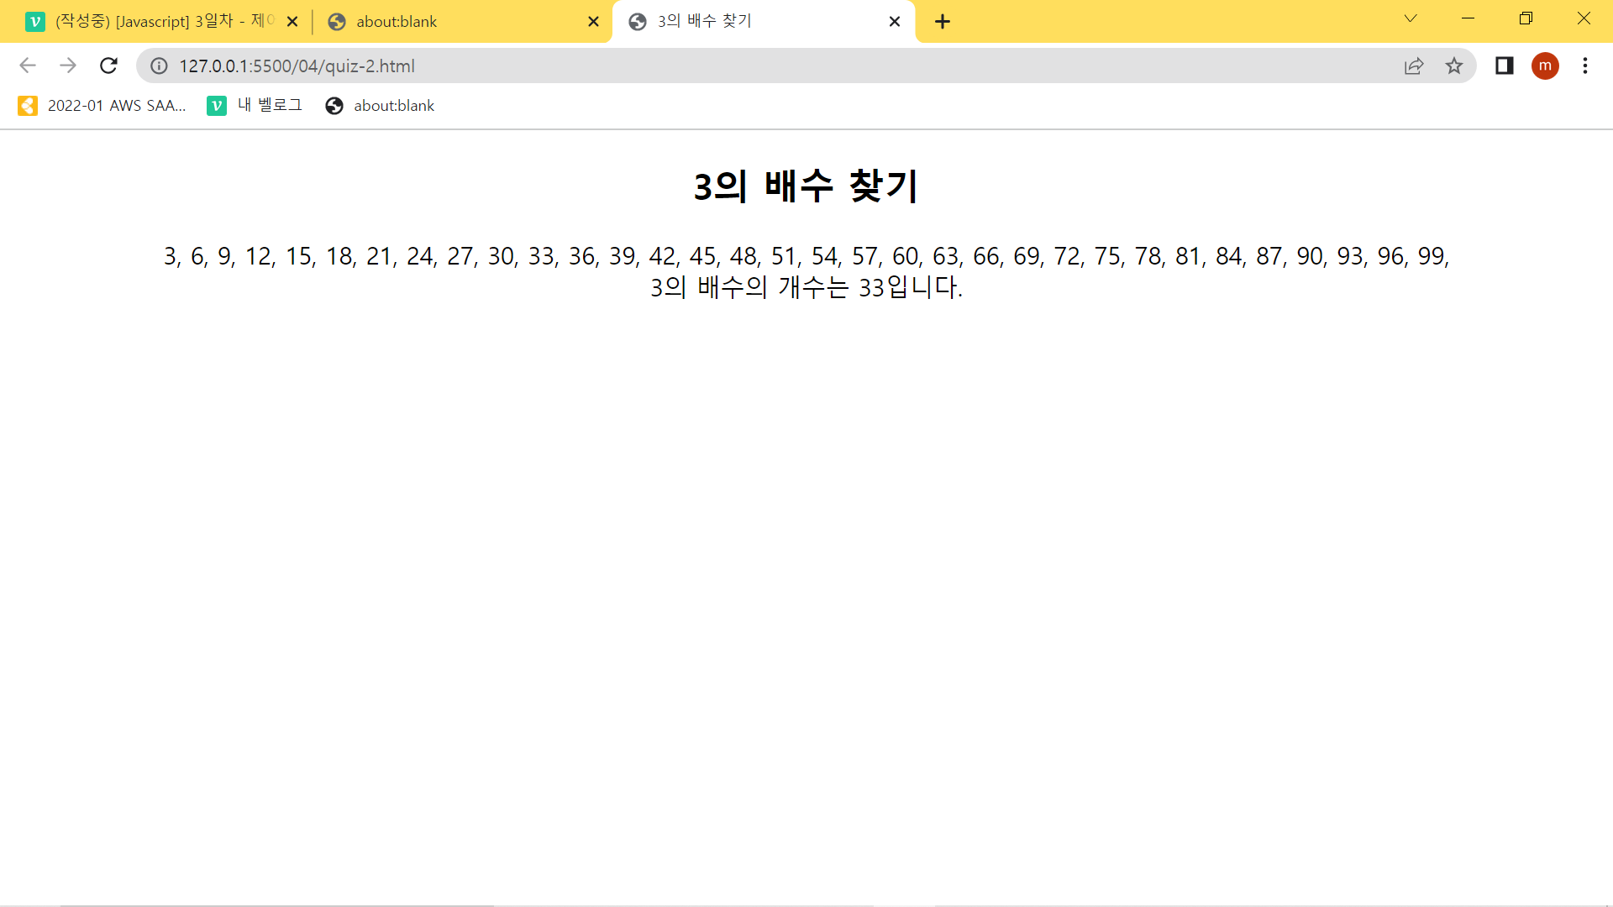Close the about:blank tab

593,22
